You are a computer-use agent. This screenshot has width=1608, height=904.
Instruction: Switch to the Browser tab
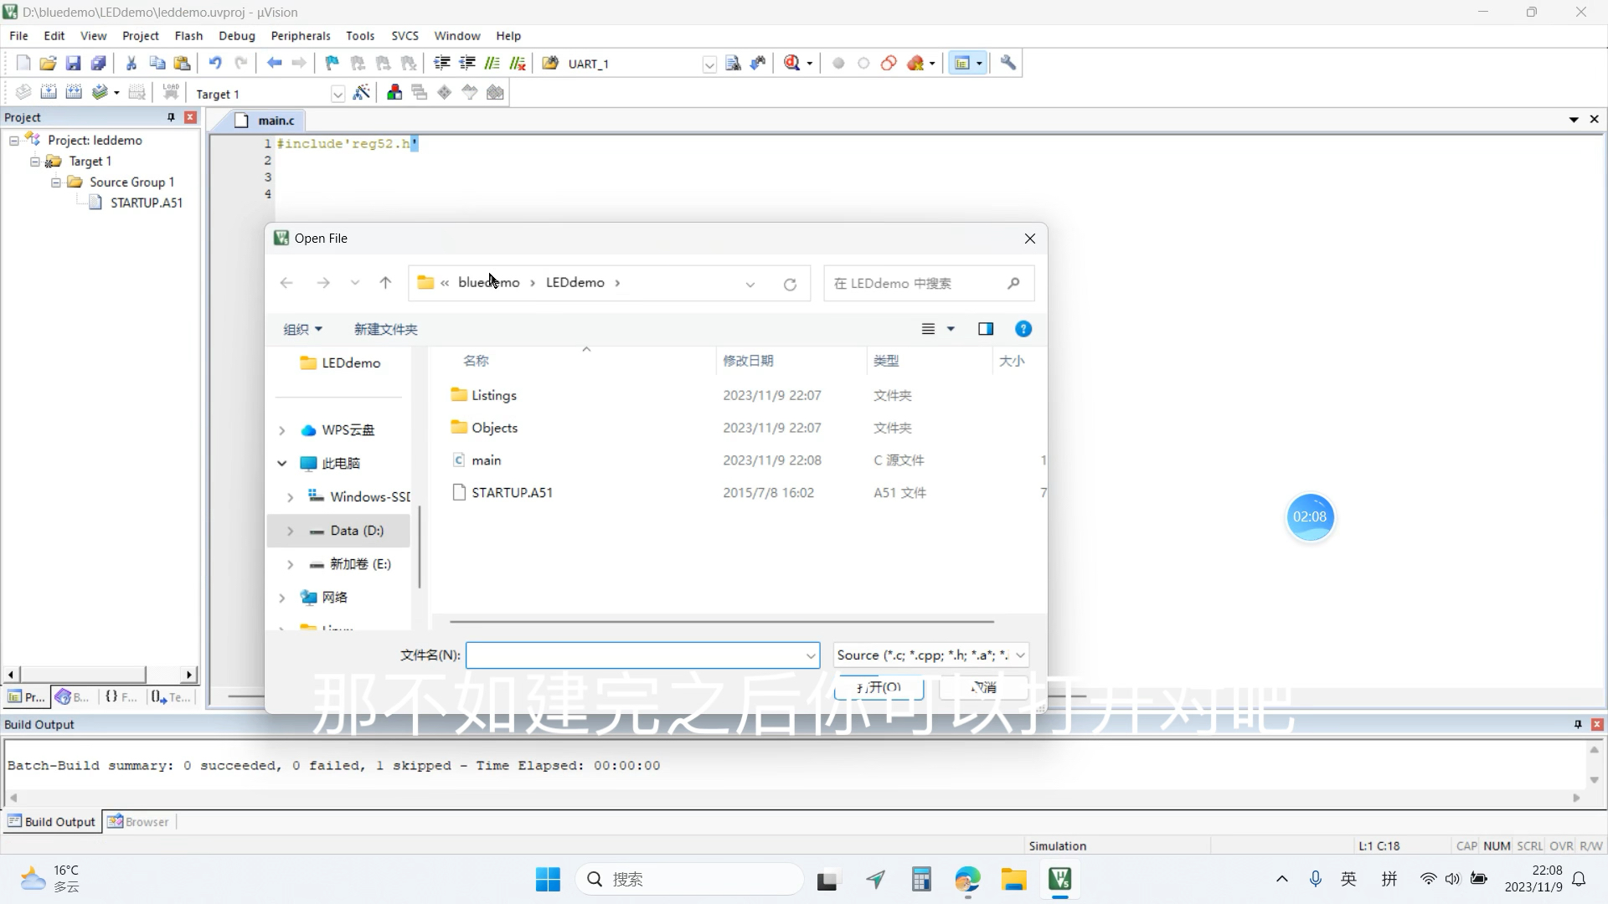coord(138,822)
